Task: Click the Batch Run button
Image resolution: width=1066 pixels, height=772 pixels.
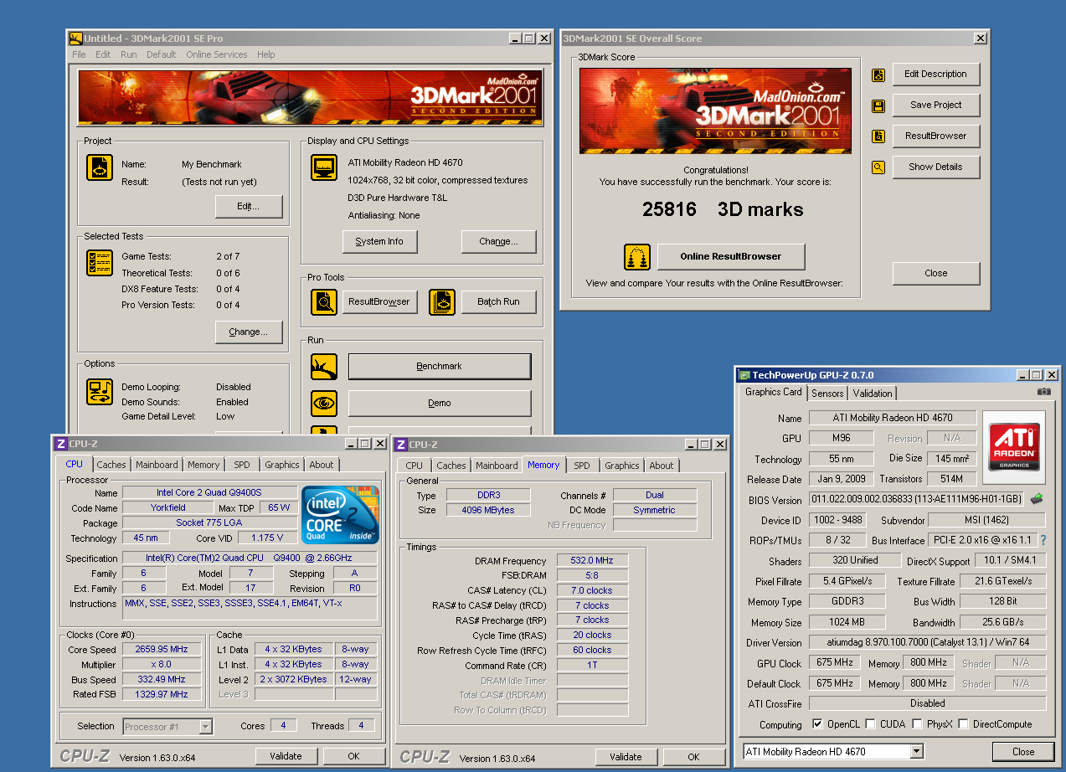Action: pos(498,301)
